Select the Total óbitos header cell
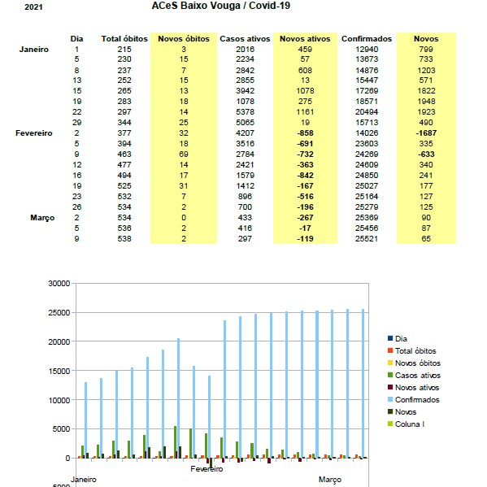This screenshot has width=487, height=487. pos(124,39)
